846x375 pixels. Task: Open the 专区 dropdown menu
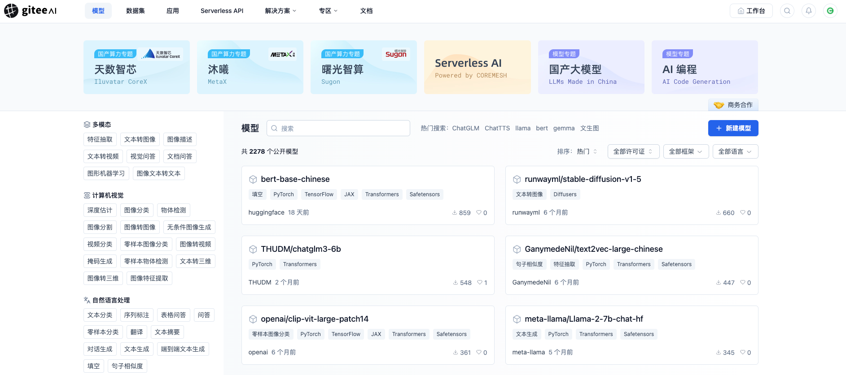point(328,11)
